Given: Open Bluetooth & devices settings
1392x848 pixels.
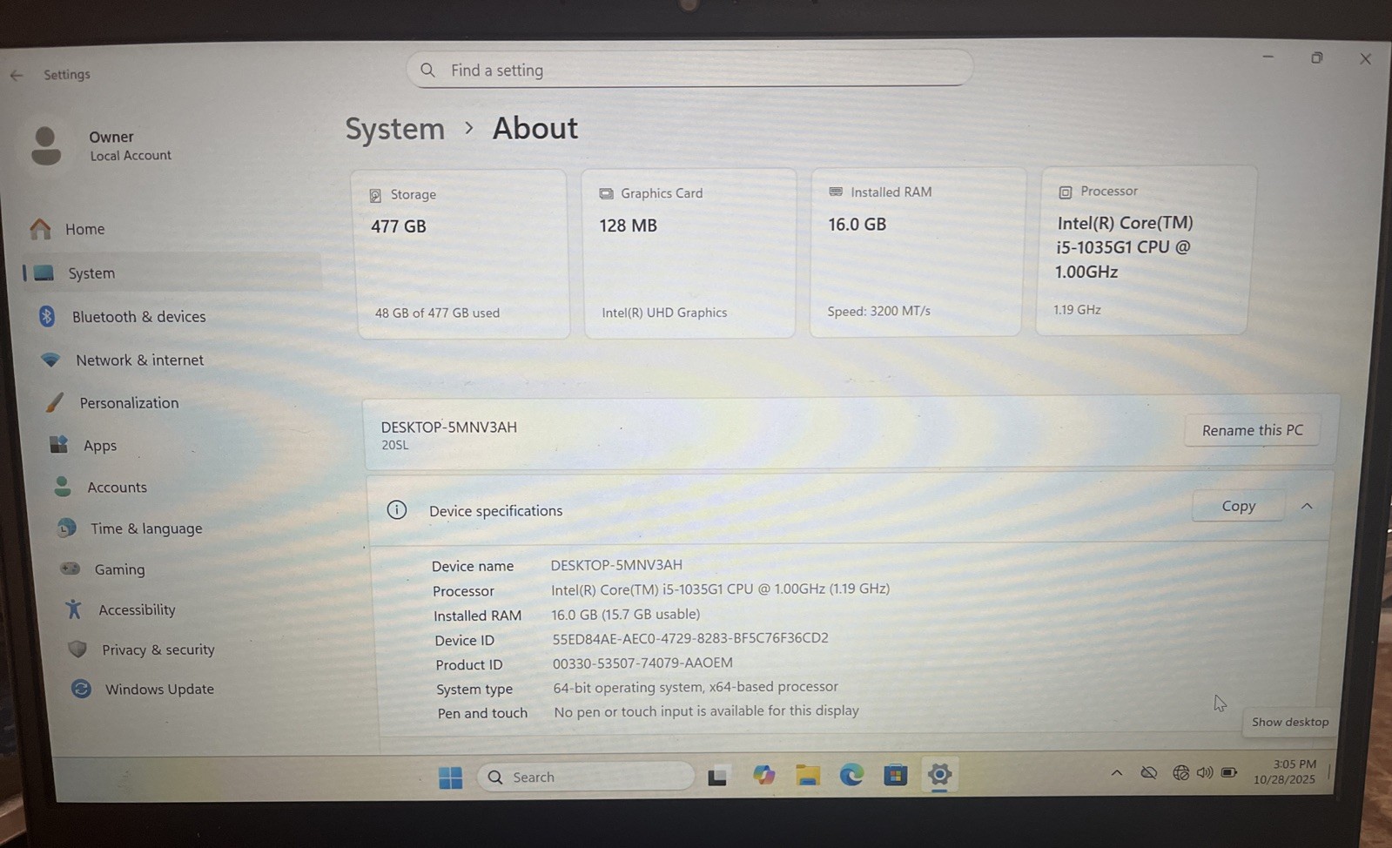Looking at the screenshot, I should pyautogui.click(x=122, y=317).
